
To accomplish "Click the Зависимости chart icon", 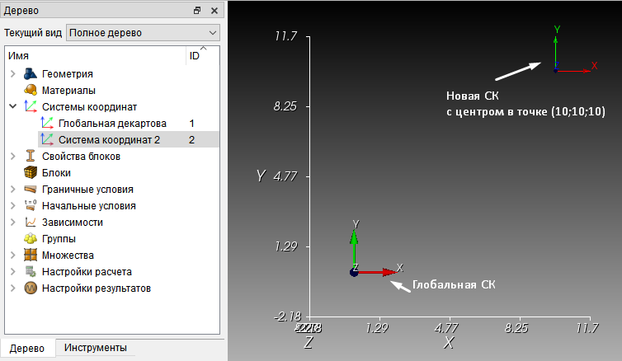I will 31,223.
